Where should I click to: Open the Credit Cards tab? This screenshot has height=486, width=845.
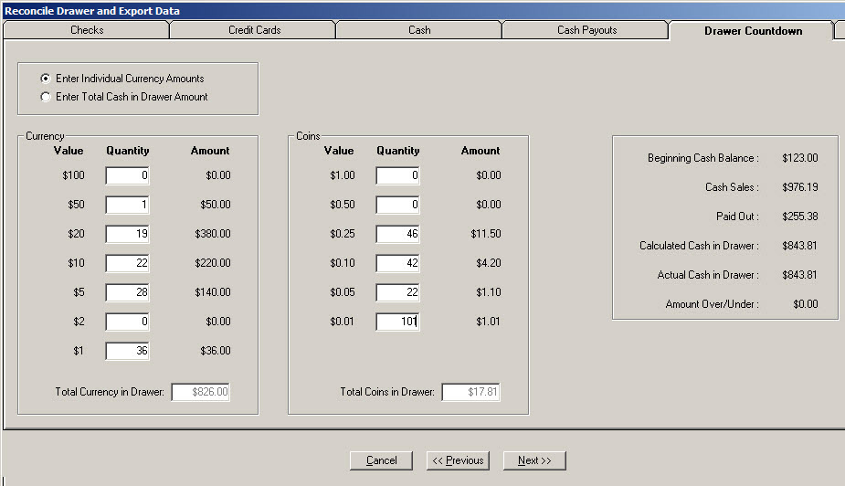pos(254,30)
